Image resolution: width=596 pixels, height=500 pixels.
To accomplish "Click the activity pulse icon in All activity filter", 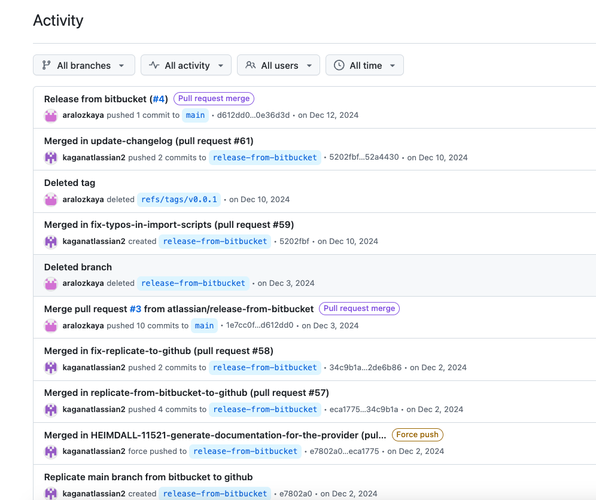I will pyautogui.click(x=154, y=65).
